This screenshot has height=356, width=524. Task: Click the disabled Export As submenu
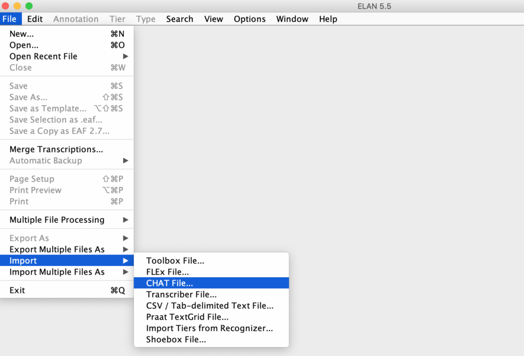pos(67,238)
